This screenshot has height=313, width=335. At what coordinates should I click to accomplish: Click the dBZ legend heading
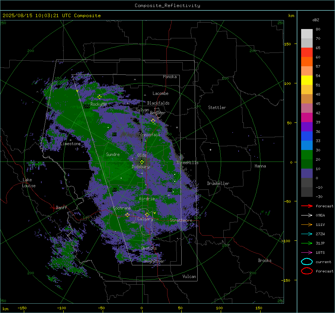(x=316, y=20)
